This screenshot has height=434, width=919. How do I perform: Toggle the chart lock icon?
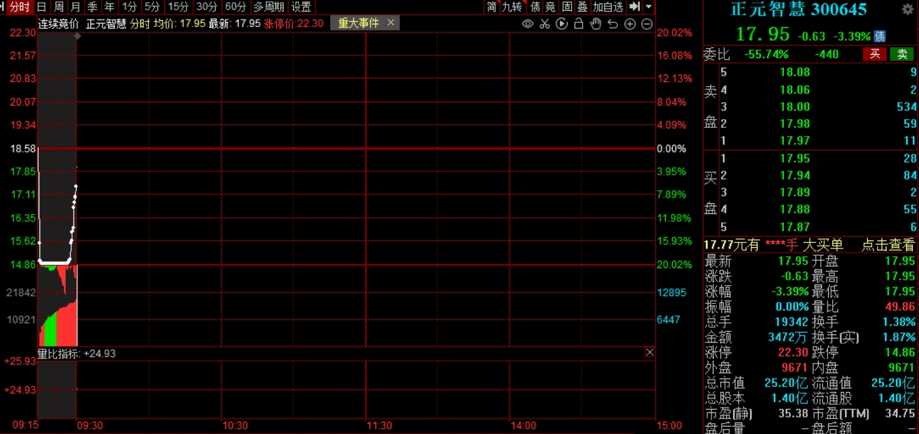[579, 24]
